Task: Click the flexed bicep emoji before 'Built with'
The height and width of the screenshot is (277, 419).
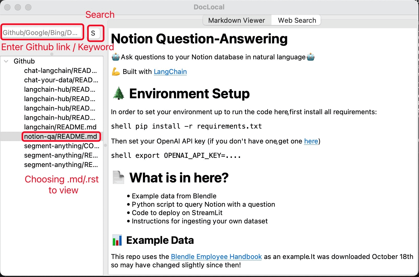Action: coord(116,71)
